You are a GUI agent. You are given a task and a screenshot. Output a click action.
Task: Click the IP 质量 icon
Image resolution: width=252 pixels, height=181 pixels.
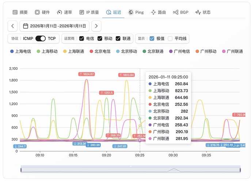81,12
